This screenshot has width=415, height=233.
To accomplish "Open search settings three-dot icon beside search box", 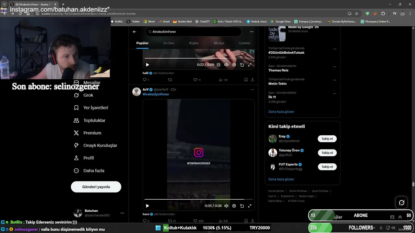I will [x=252, y=32].
